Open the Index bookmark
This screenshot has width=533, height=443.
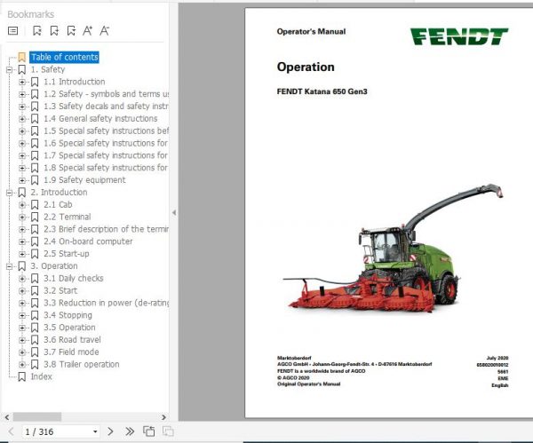(x=41, y=376)
